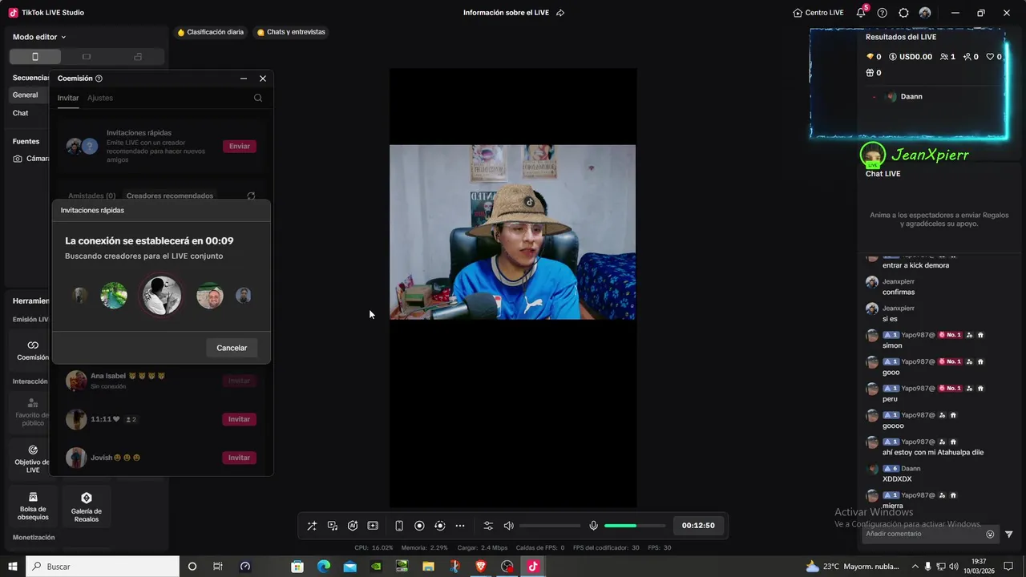
Task: Open the Task View taskbar icon
Action: tap(218, 567)
